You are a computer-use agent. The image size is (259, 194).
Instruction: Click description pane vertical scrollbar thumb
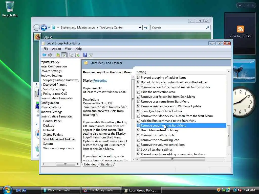click(133, 99)
